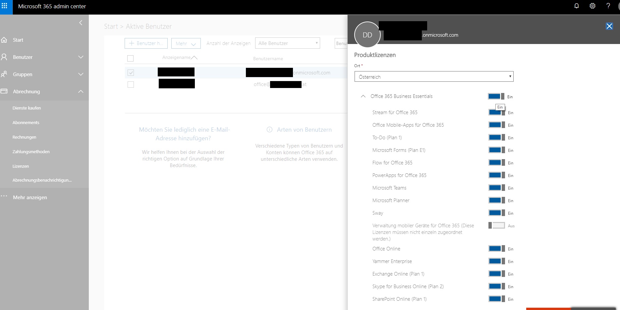The height and width of the screenshot is (310, 620).
Task: Toggle Stream für Office 365 switch
Action: 497,112
